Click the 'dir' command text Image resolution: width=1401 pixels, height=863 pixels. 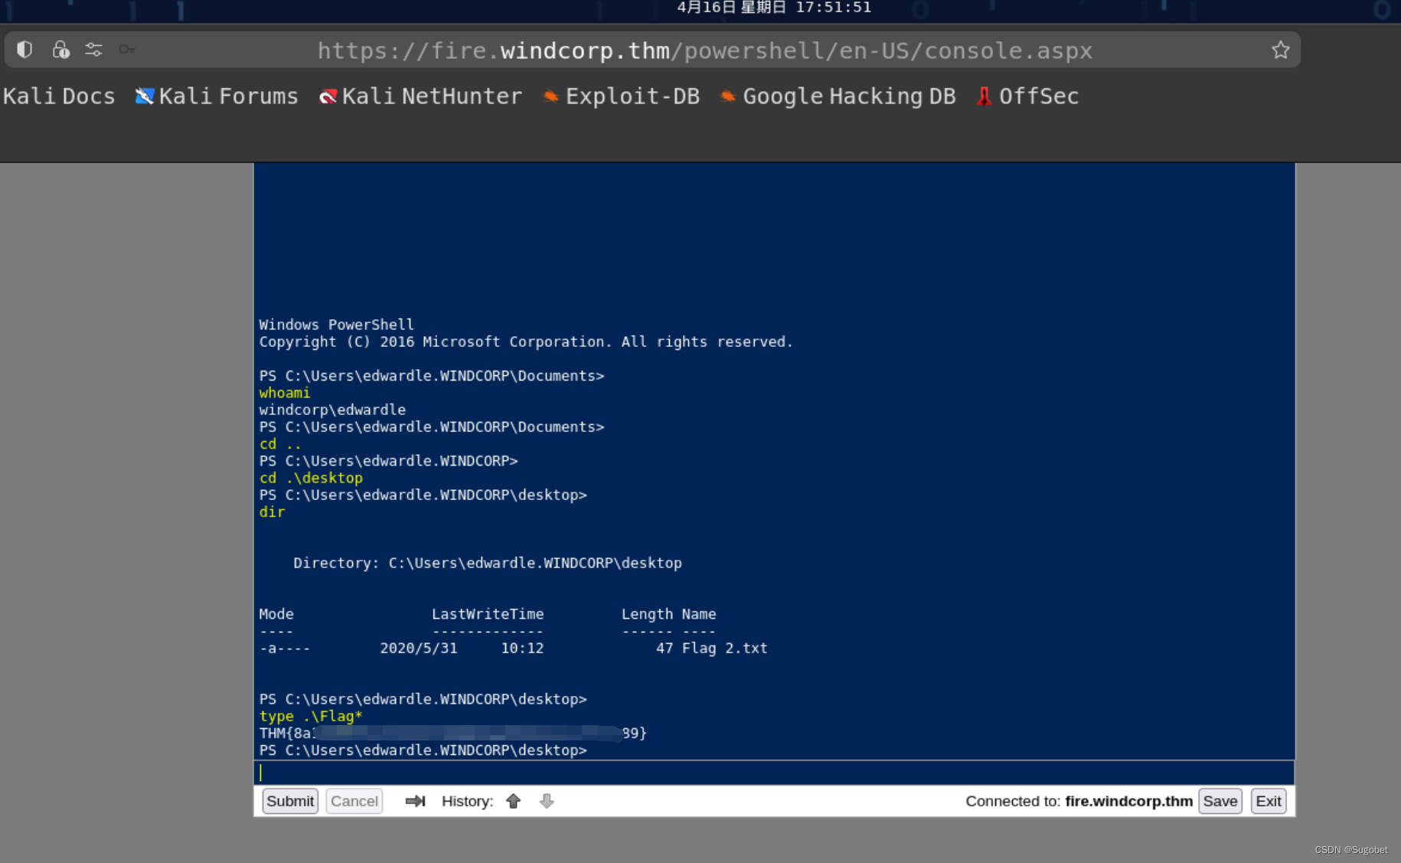pos(272,512)
